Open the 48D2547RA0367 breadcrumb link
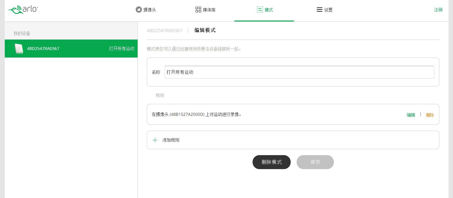Viewport: 453px width, 198px height. click(164, 30)
